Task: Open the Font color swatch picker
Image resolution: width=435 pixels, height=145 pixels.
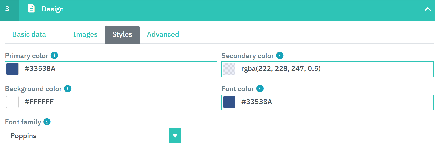Action: coord(229,102)
